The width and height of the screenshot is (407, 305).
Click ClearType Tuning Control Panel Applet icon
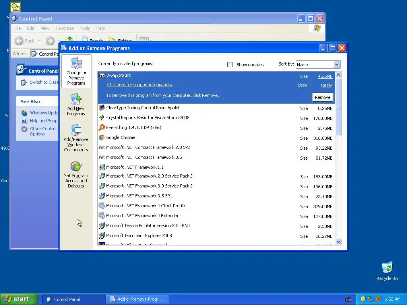tap(102, 108)
